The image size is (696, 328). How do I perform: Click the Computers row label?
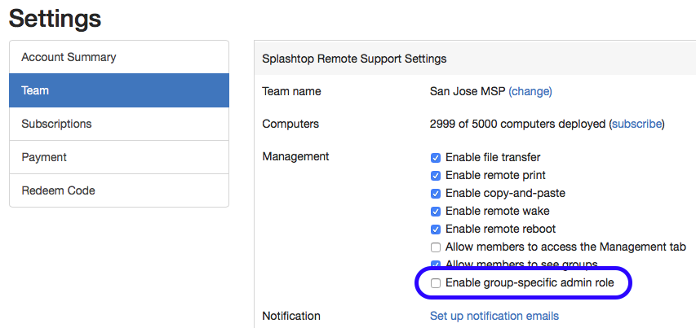[290, 124]
